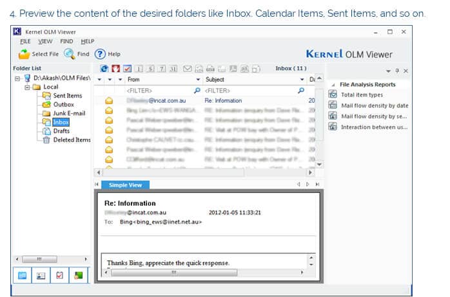Open the reports panel options dropdown arrow

[x=388, y=71]
